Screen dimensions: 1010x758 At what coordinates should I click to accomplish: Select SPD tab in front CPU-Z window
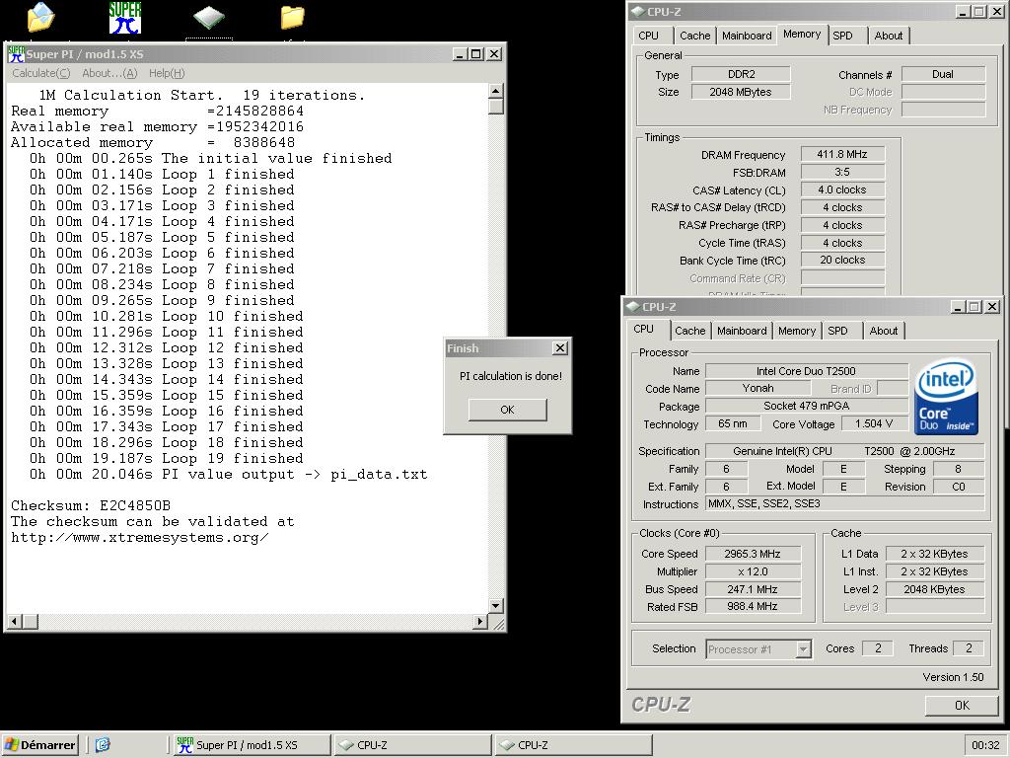click(838, 331)
